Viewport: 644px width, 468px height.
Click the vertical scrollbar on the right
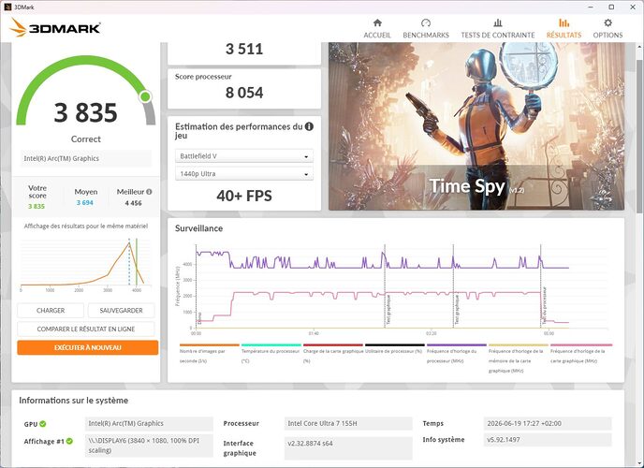(640, 136)
